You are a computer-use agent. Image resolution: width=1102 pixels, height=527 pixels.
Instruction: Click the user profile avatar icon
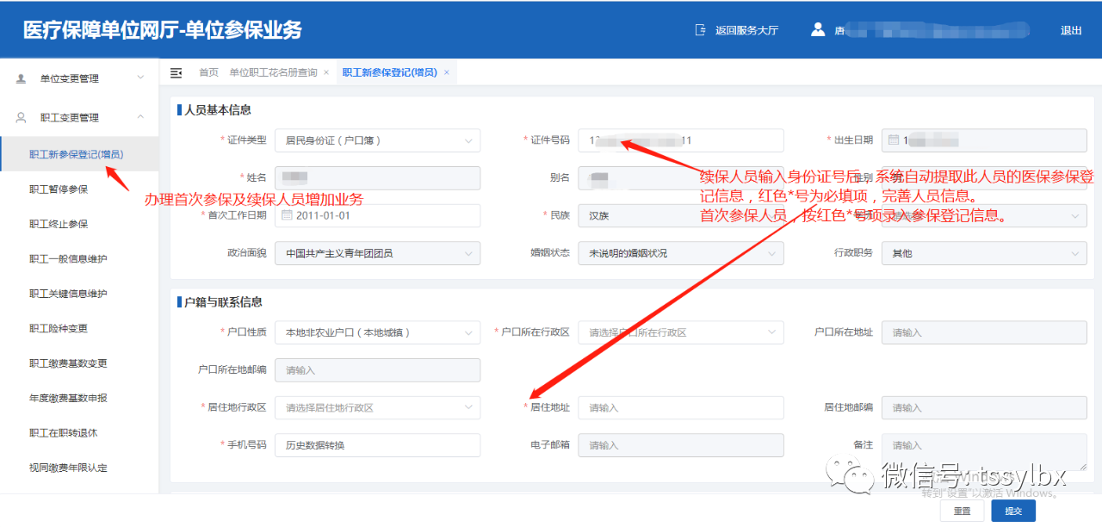point(817,30)
